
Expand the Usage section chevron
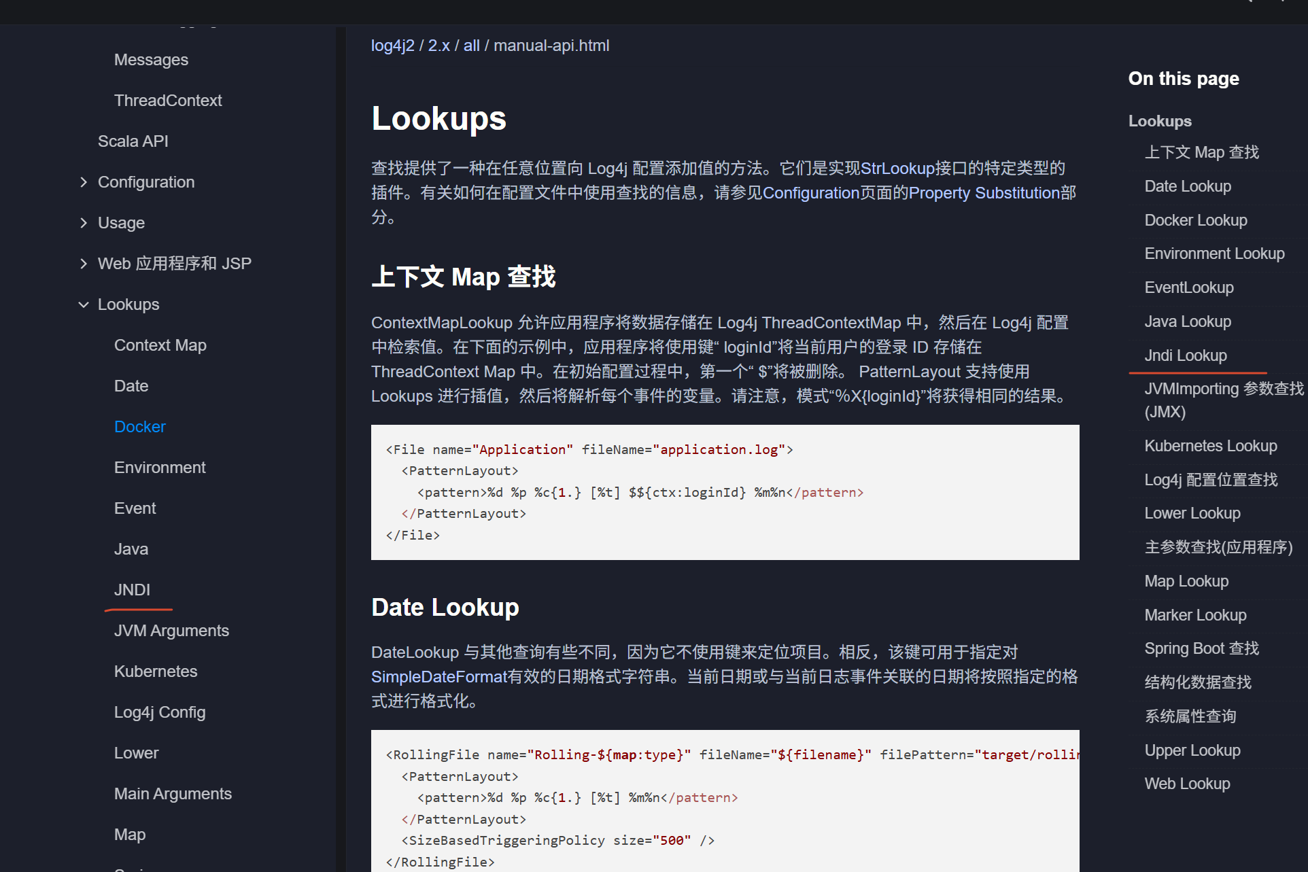click(x=84, y=223)
